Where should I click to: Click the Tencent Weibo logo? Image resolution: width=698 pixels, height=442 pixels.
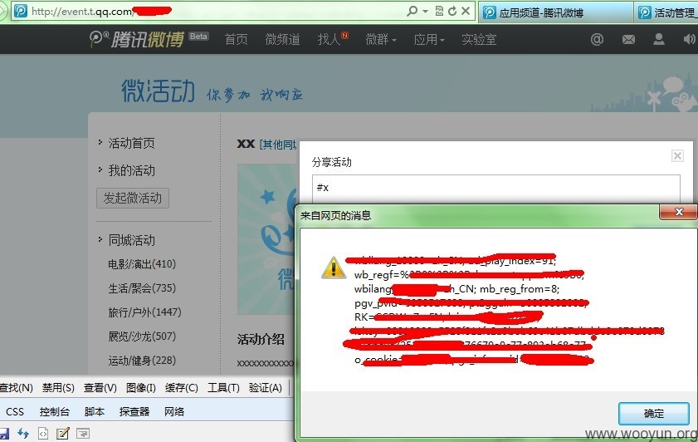coord(137,39)
